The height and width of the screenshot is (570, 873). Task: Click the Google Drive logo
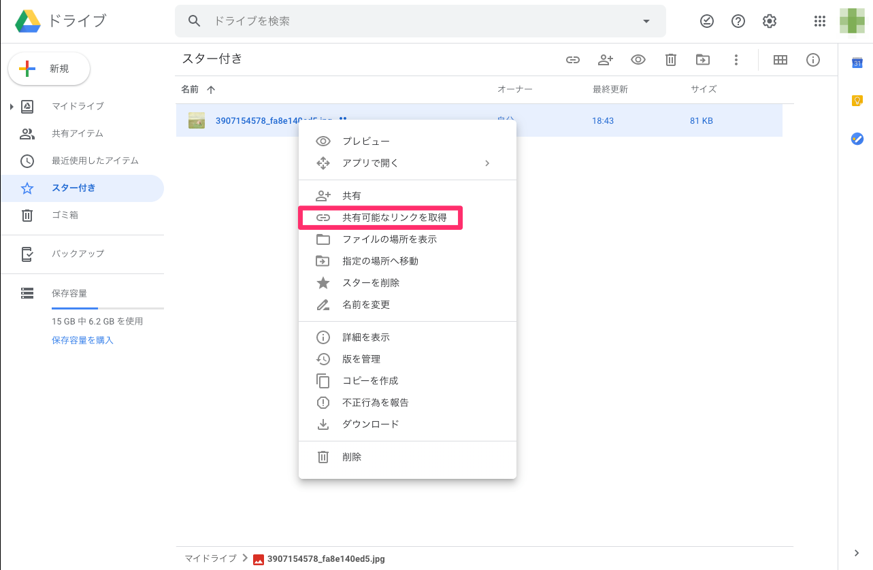point(29,21)
